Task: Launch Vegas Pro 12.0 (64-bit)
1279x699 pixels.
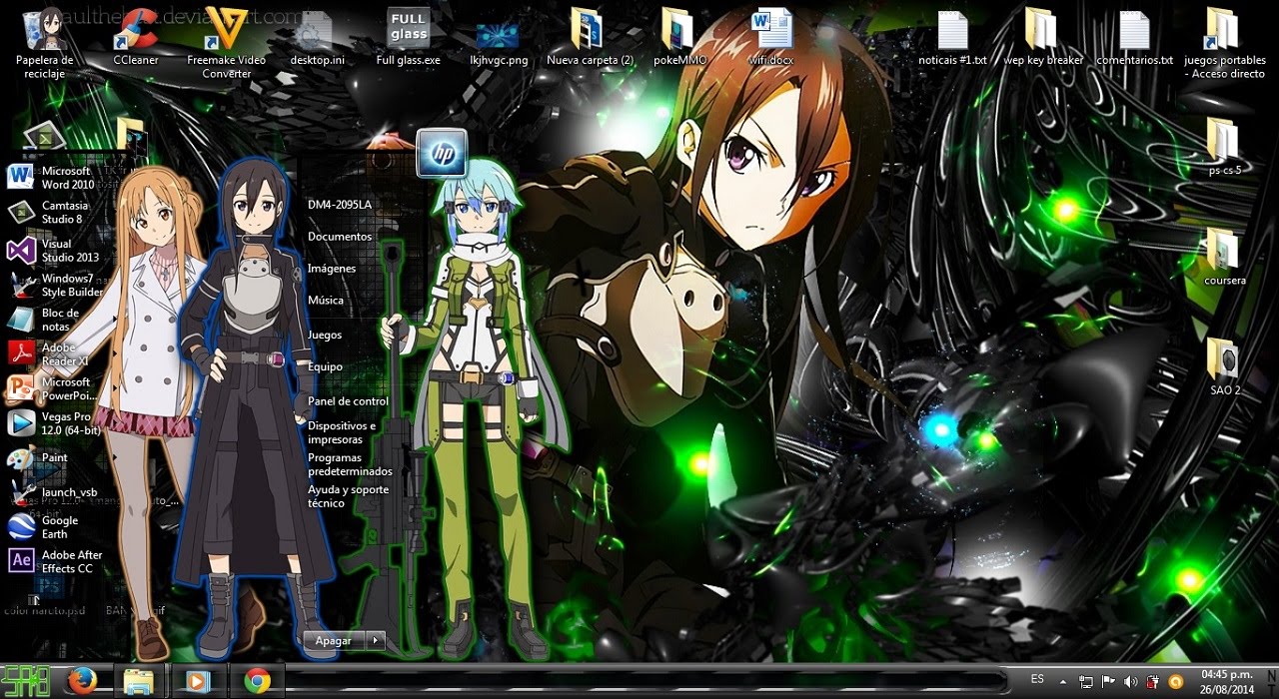Action: point(54,423)
